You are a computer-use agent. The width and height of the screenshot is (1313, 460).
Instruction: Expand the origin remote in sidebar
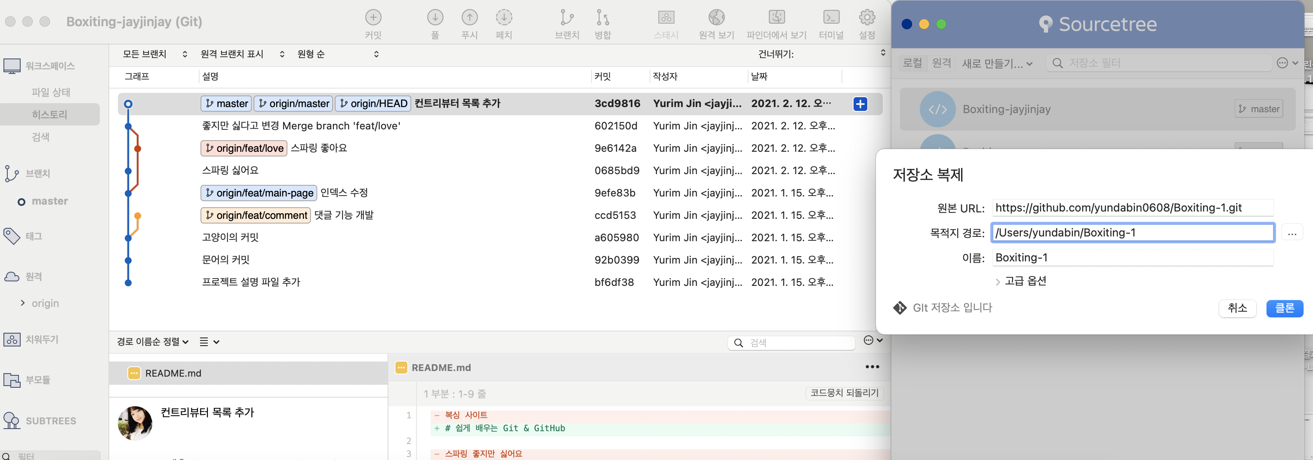click(22, 303)
